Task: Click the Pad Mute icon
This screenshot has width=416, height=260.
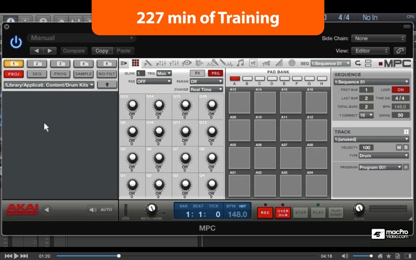Action: pos(253,63)
